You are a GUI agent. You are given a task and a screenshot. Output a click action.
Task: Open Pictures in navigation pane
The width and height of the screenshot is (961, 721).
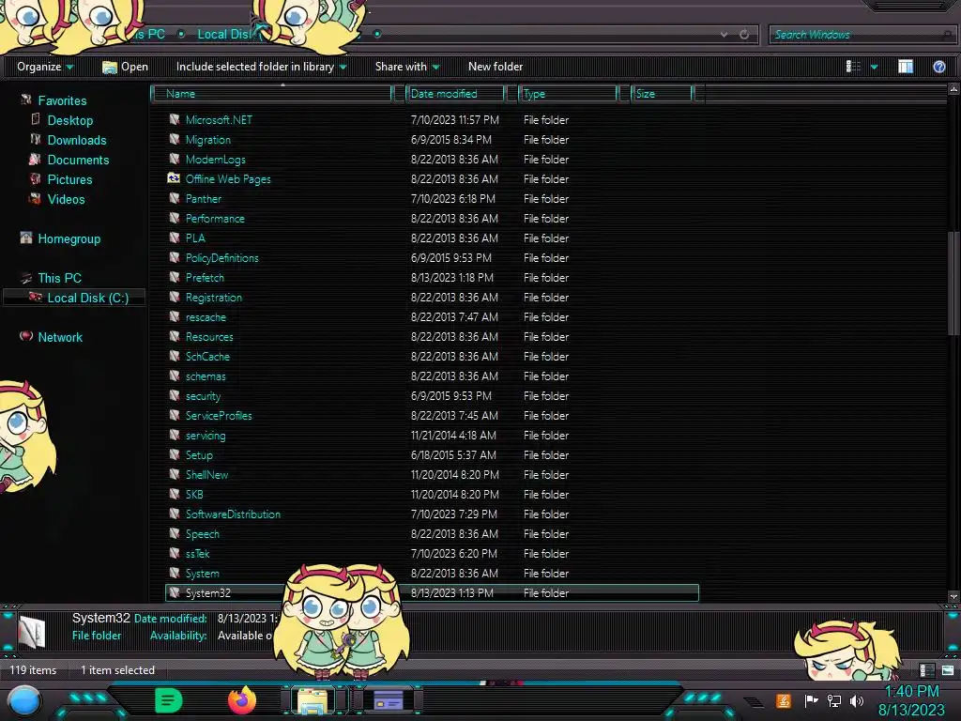[x=69, y=179]
